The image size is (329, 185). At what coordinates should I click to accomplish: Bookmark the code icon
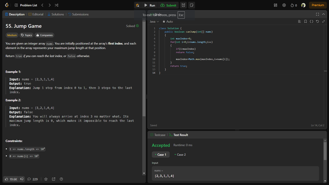(306, 21)
